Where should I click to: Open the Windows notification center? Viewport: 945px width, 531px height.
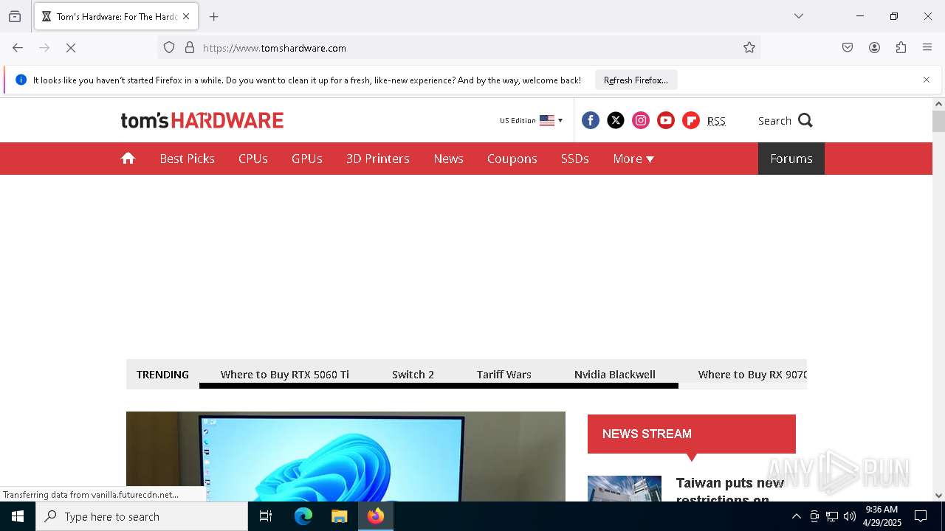tap(921, 516)
